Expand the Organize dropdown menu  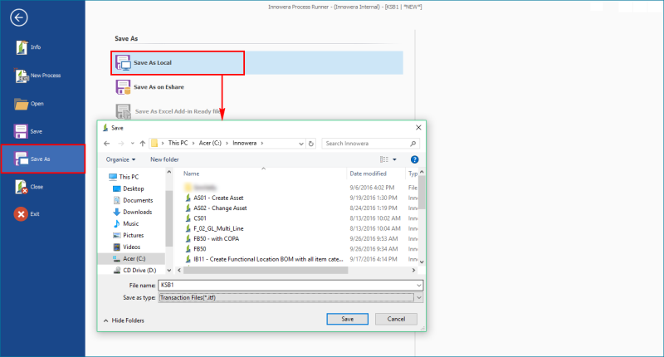coord(121,159)
